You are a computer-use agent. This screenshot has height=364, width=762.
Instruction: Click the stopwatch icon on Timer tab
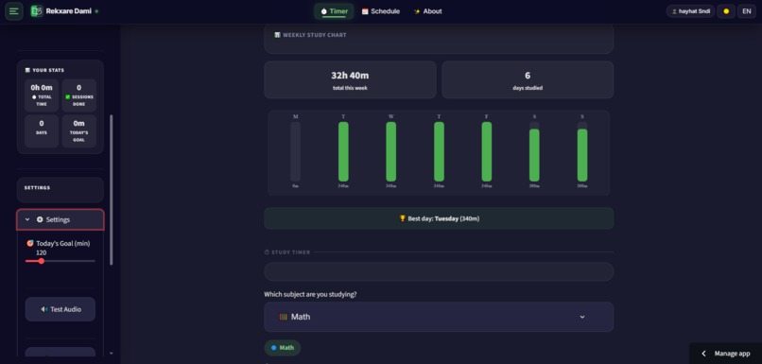click(x=324, y=11)
